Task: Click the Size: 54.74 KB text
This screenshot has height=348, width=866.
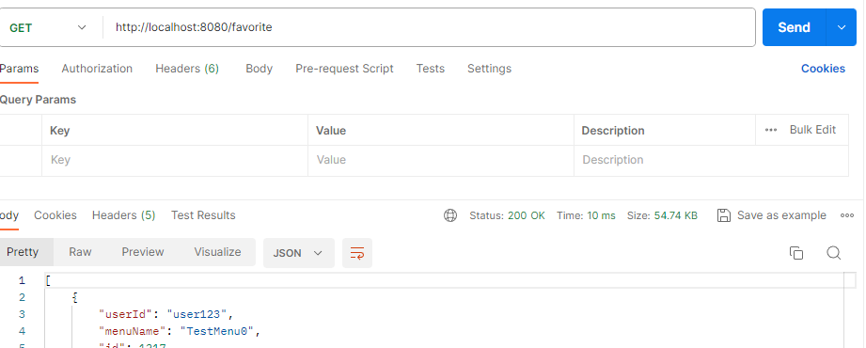Action: [662, 215]
